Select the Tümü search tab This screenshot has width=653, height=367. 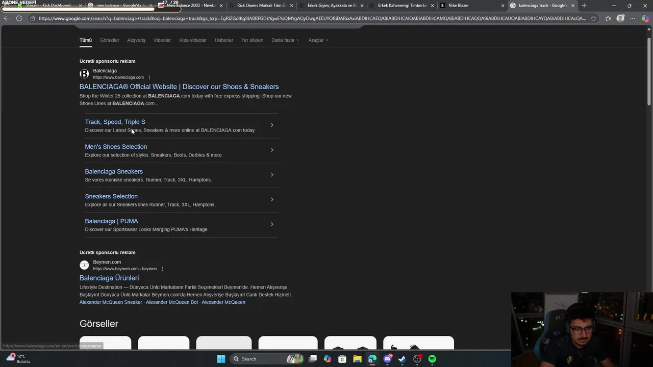coord(85,40)
